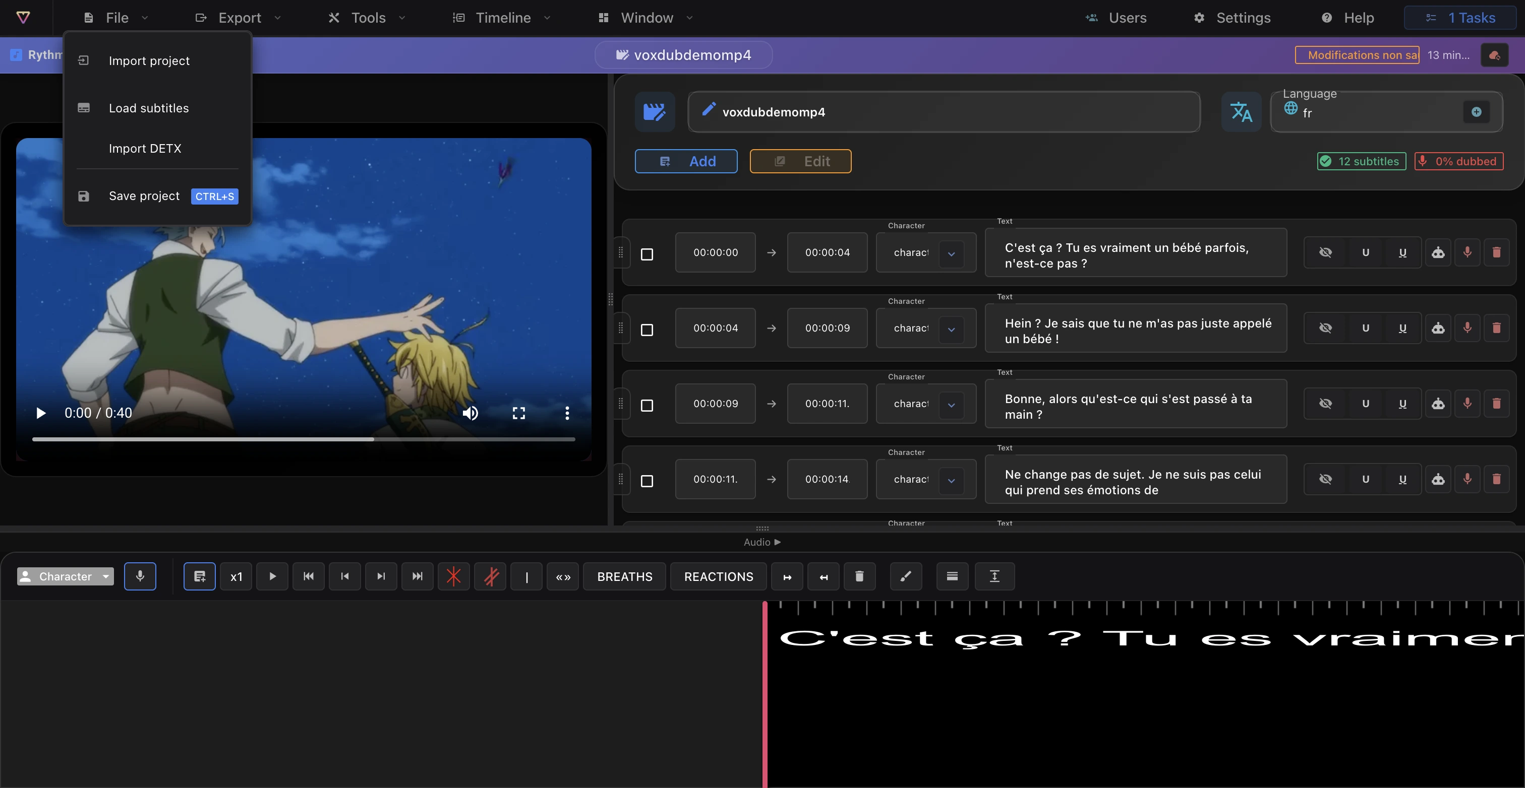Image resolution: width=1525 pixels, height=788 pixels.
Task: Tick checkbox for 'Bonne, alors' subtitle row
Action: 647,406
